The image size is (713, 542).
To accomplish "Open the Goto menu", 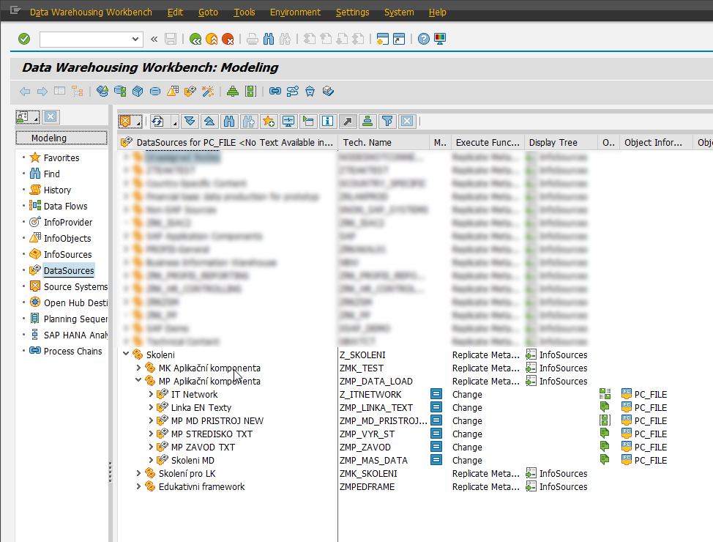I will tap(208, 12).
